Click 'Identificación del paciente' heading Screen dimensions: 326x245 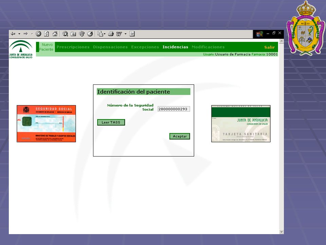(133, 92)
